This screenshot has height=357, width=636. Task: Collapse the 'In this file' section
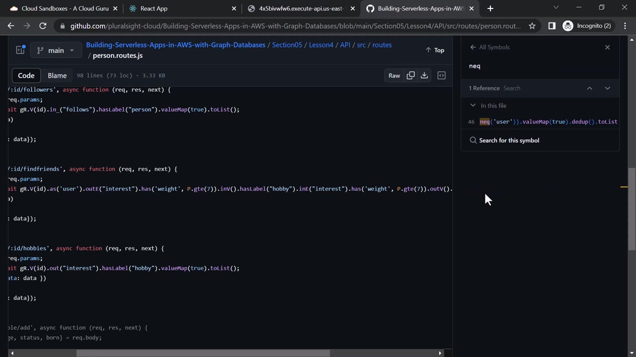click(x=473, y=106)
